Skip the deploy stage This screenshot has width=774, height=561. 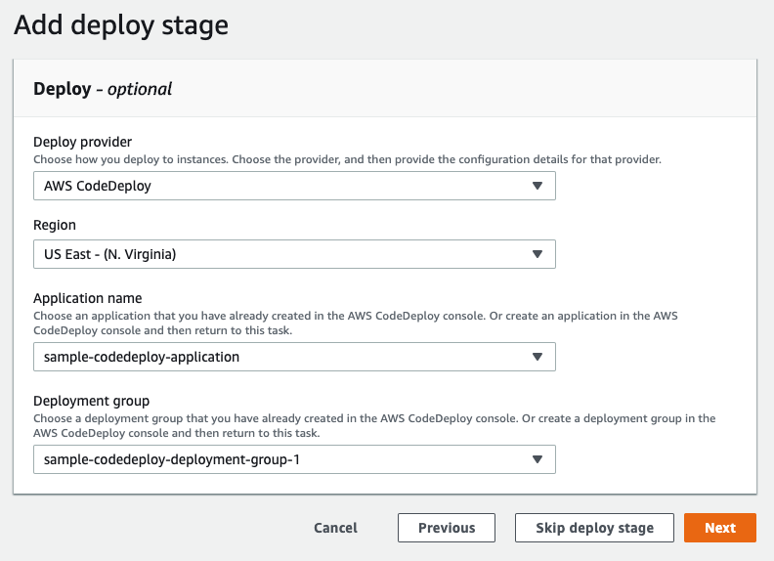coord(594,528)
